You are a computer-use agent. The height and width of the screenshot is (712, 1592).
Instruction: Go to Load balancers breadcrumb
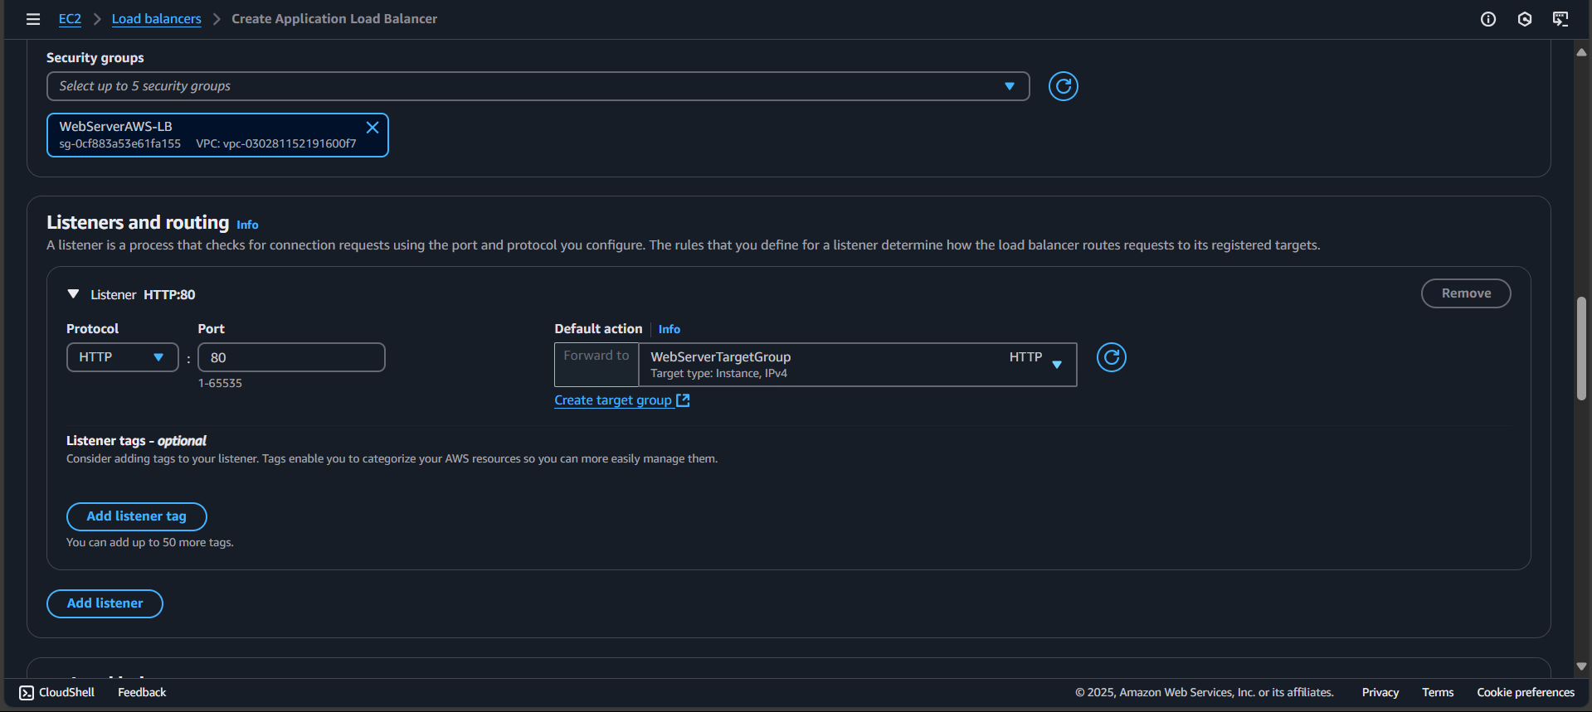(x=157, y=19)
